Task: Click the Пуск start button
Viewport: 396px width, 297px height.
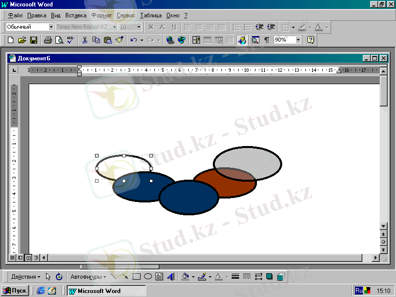Action: click(15, 291)
